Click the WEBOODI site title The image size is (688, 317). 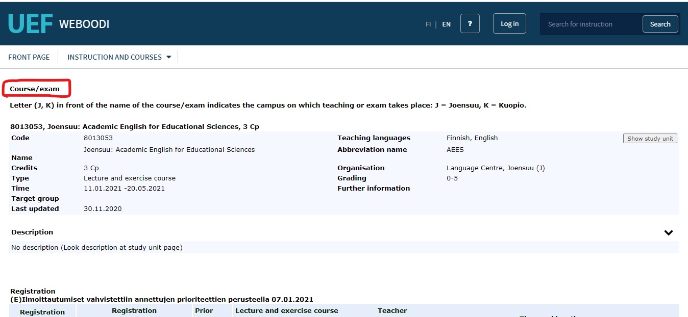(84, 24)
